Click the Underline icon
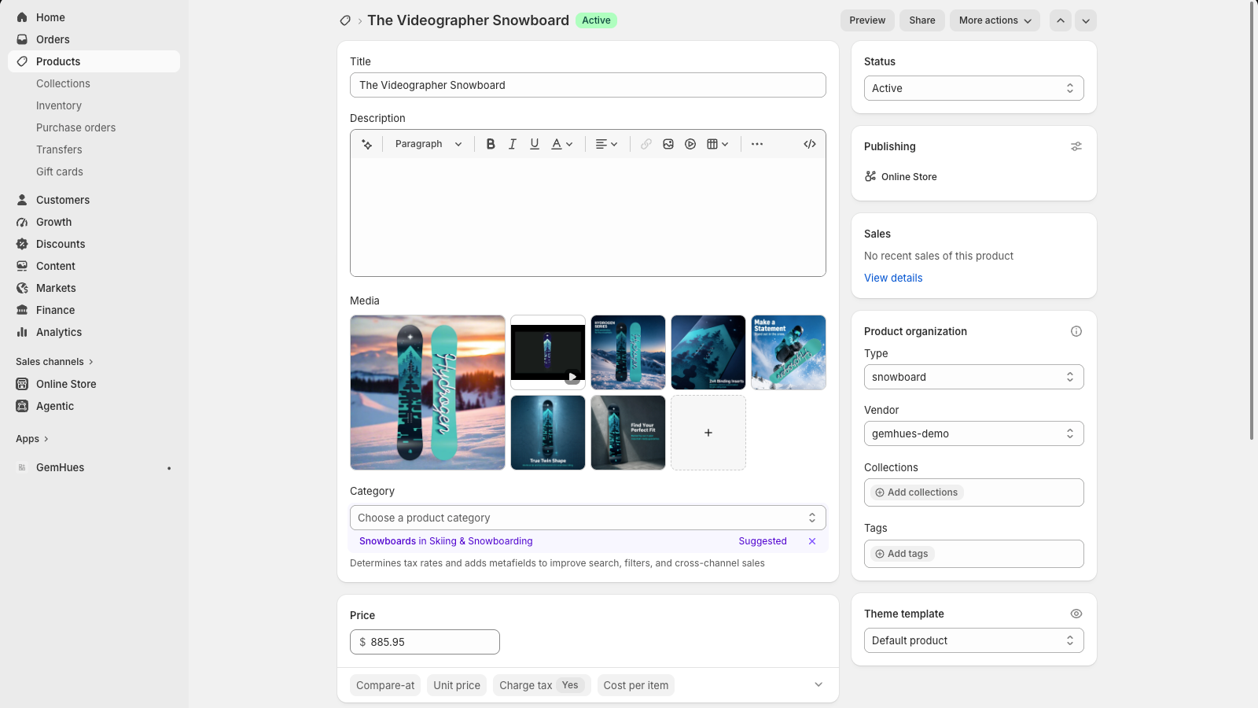Viewport: 1258px width, 708px height. (535, 144)
